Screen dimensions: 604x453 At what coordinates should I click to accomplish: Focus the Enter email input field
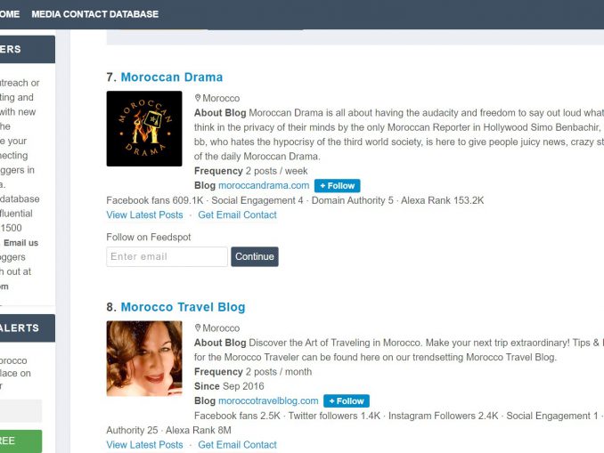167,256
